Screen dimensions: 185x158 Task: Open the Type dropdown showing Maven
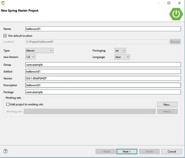(39, 51)
